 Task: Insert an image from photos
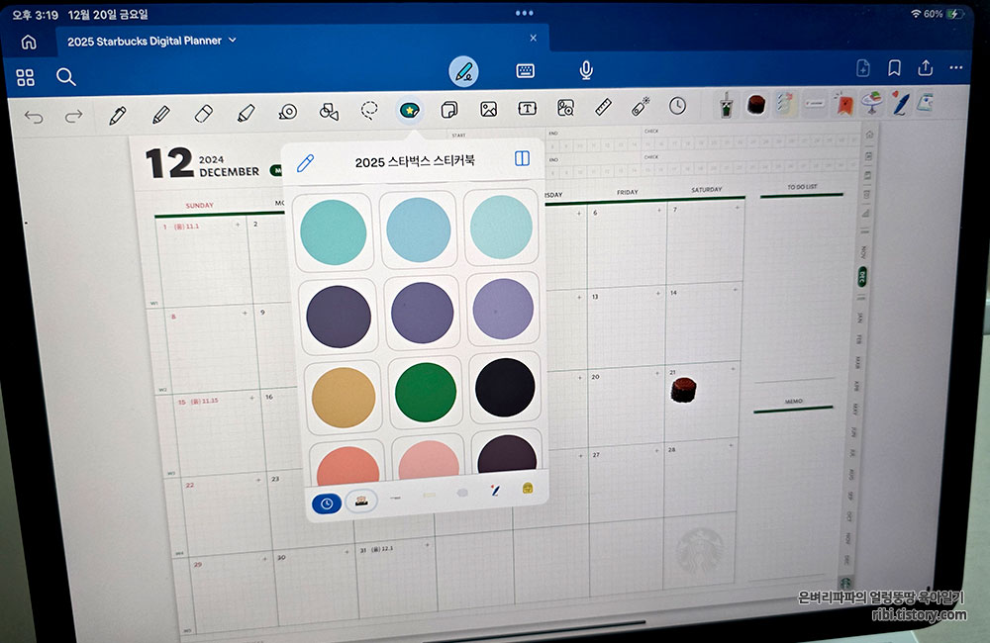[489, 109]
